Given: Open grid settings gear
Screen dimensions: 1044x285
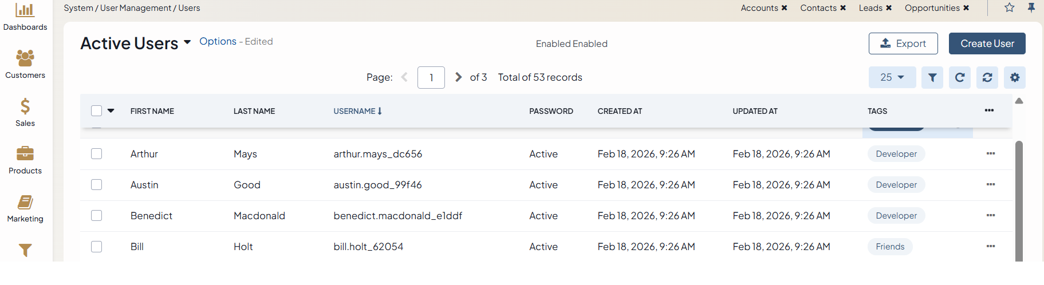Looking at the screenshot, I should click(x=1014, y=77).
